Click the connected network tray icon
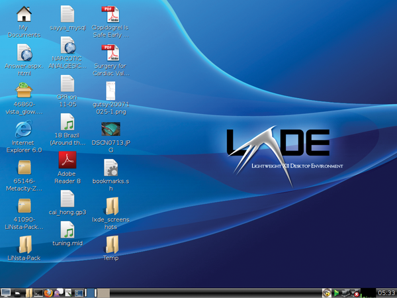 click(x=345, y=293)
